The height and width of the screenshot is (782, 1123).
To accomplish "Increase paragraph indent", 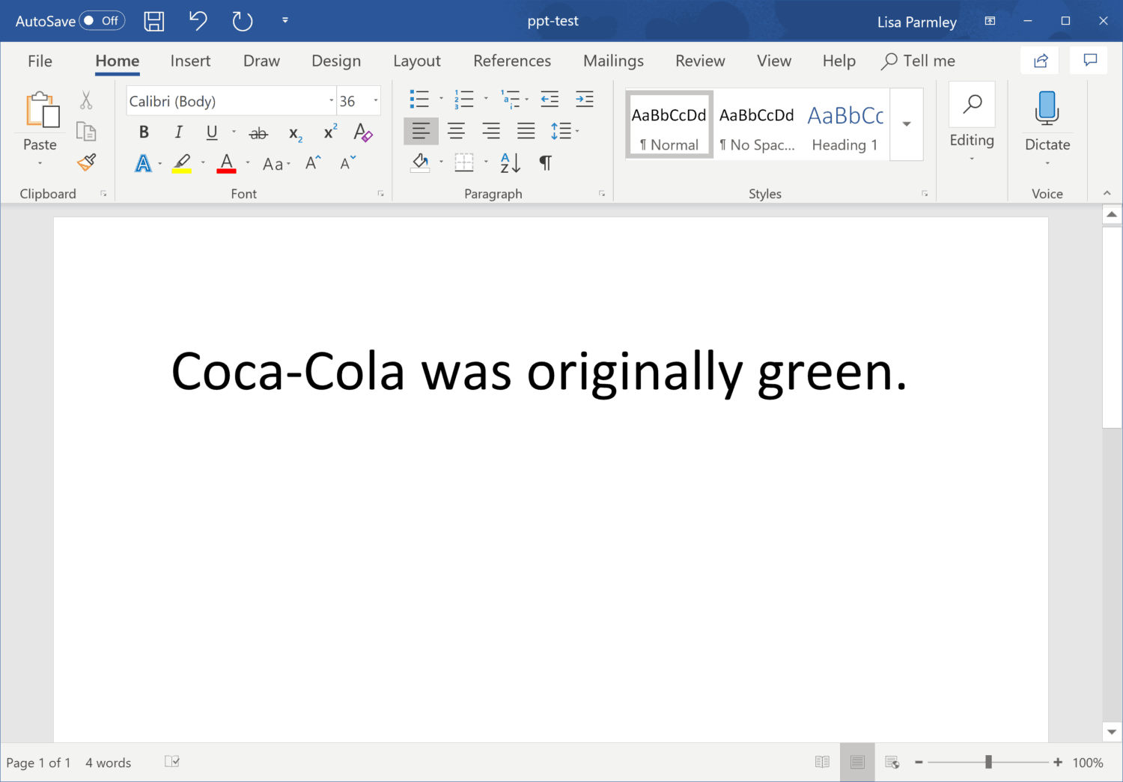I will (x=585, y=99).
